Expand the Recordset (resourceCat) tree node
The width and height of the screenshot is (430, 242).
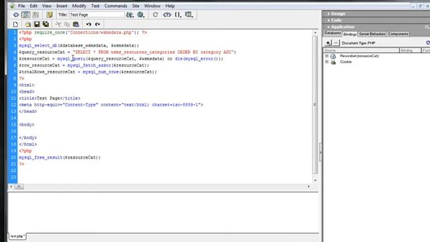pos(327,56)
